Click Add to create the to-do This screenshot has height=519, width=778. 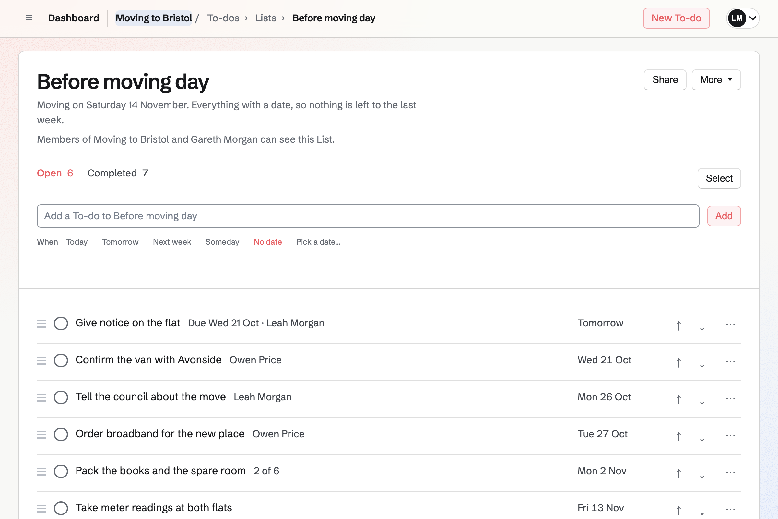pos(724,216)
